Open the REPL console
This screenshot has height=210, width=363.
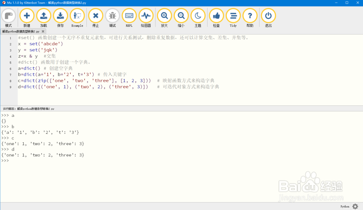129,17
